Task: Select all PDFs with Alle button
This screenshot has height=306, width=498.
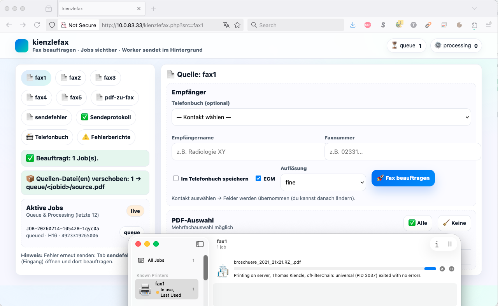Action: 418,223
